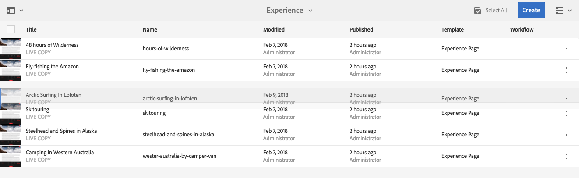Viewport: 579px width, 178px height.
Task: Click the list view switcher icon
Action: coord(559,11)
